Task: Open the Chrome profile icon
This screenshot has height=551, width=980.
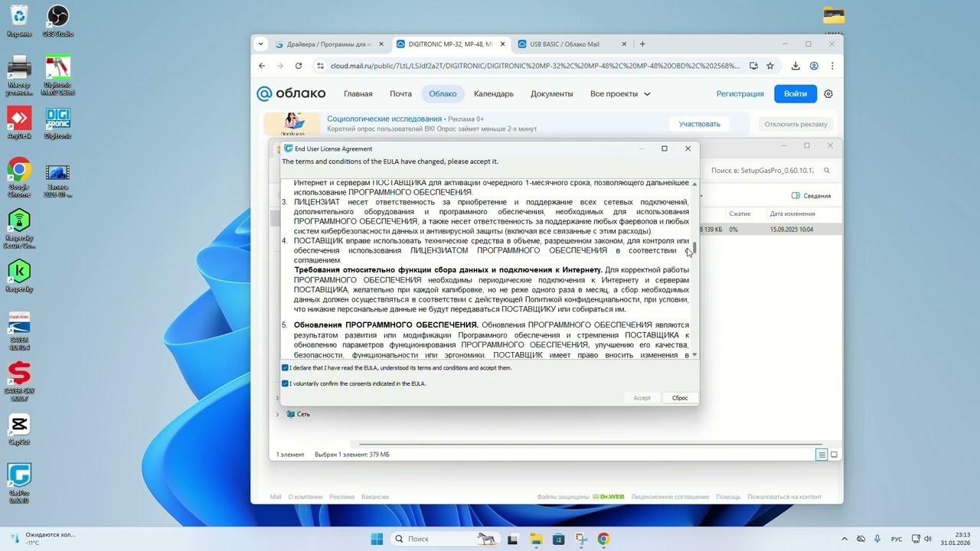Action: point(815,66)
